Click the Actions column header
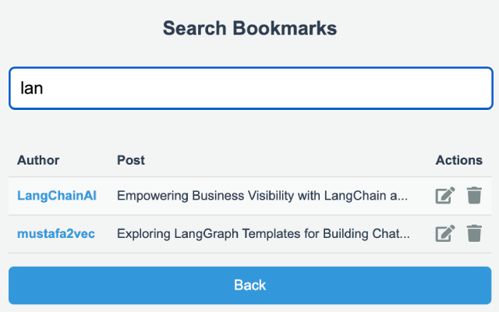This screenshot has width=499, height=312. click(459, 160)
